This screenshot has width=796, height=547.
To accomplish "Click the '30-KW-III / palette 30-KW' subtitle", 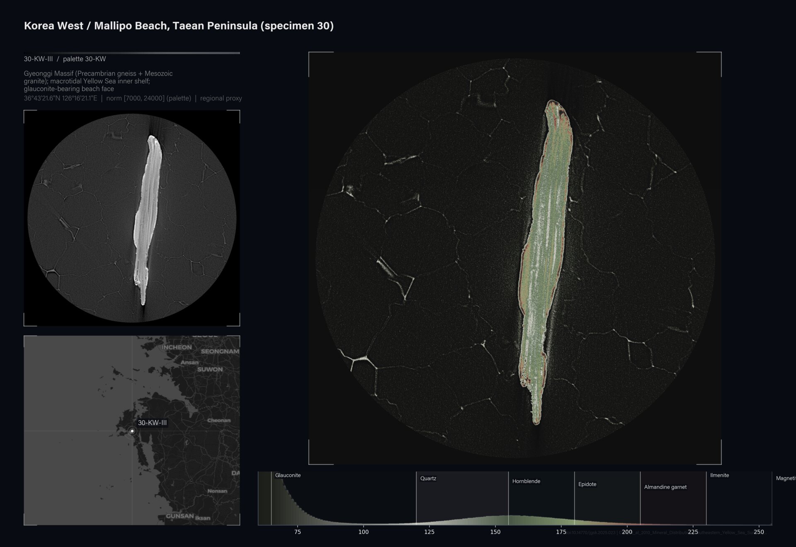I will tap(65, 59).
